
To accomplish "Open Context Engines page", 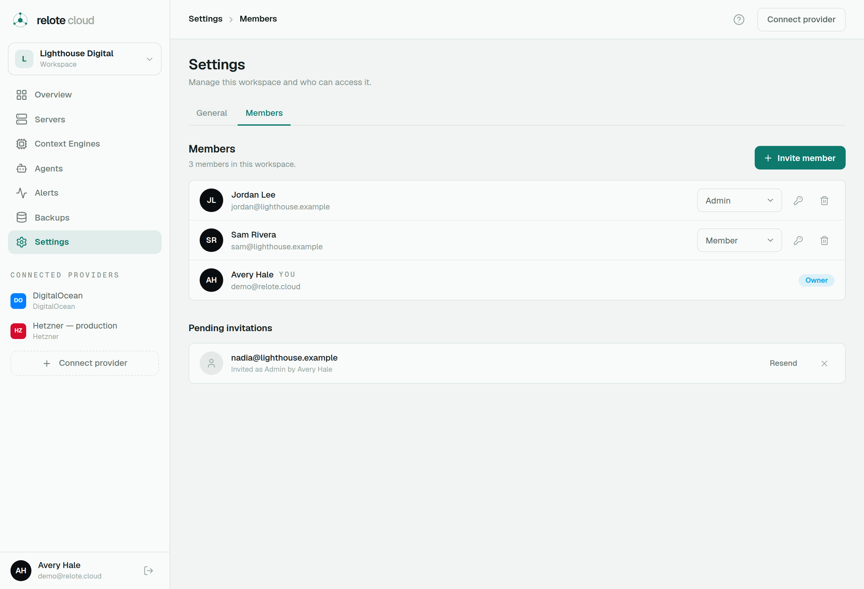I will click(x=85, y=144).
